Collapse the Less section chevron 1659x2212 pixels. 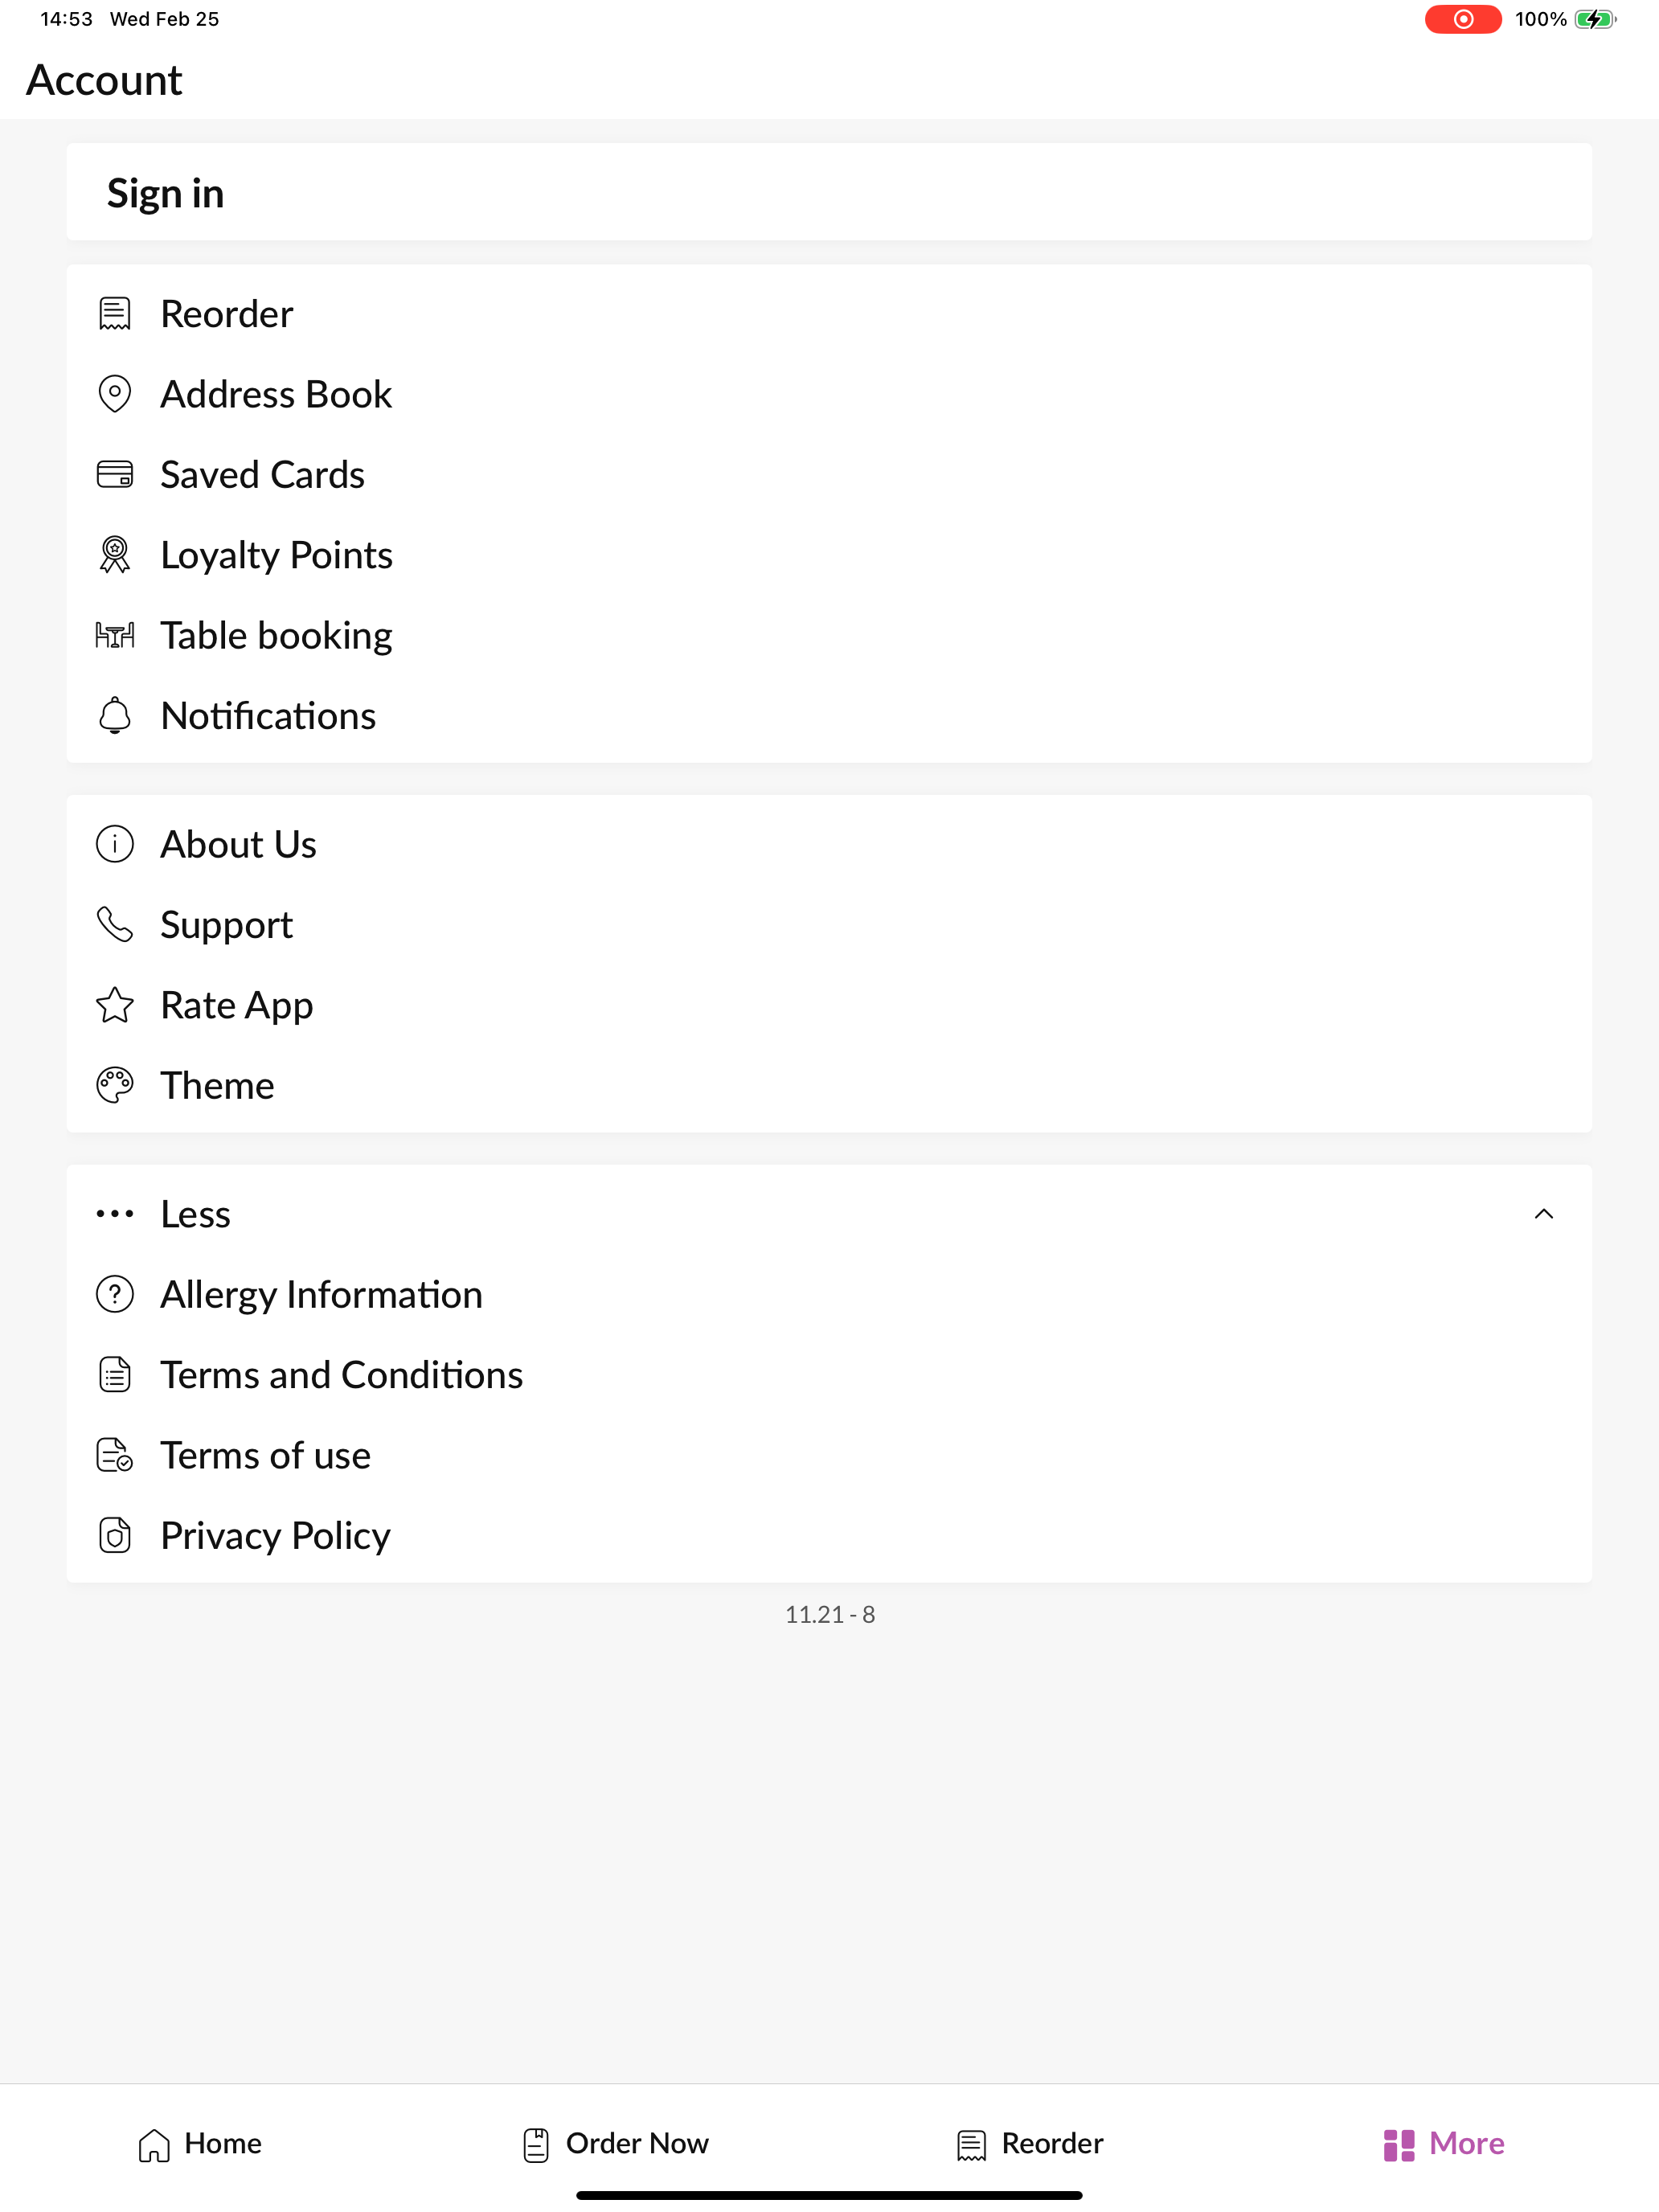coord(1544,1214)
